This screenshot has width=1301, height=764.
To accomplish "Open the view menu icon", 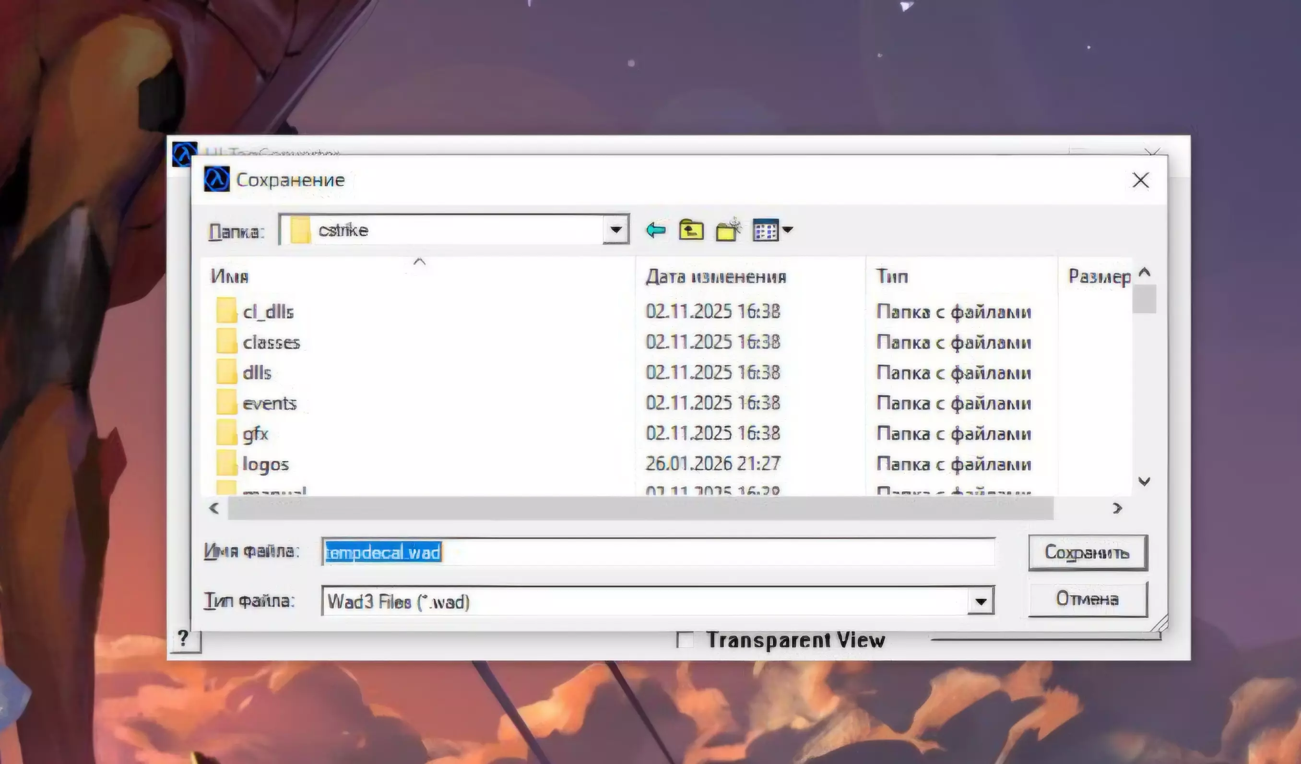I will pyautogui.click(x=765, y=229).
